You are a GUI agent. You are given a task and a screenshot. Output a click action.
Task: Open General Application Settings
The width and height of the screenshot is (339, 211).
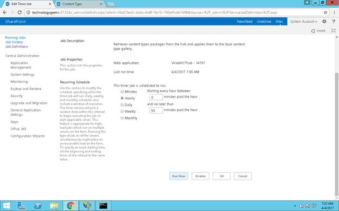click(25, 112)
